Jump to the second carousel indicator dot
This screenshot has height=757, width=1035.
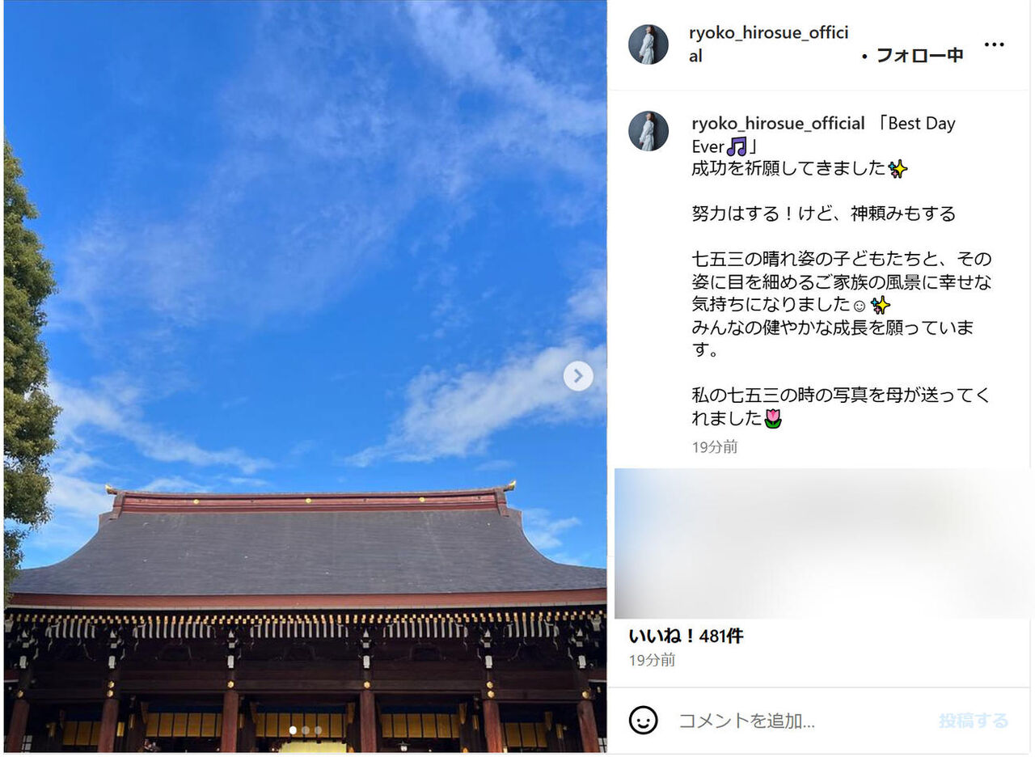pyautogui.click(x=306, y=730)
